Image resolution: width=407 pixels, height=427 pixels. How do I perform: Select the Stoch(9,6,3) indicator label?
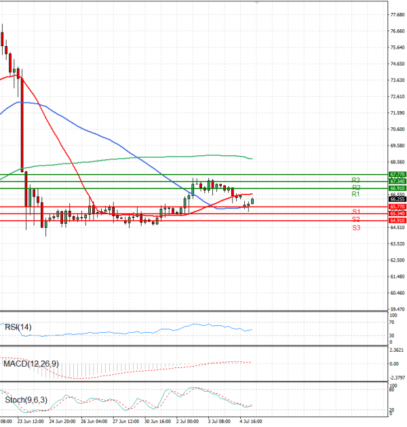pos(26,400)
